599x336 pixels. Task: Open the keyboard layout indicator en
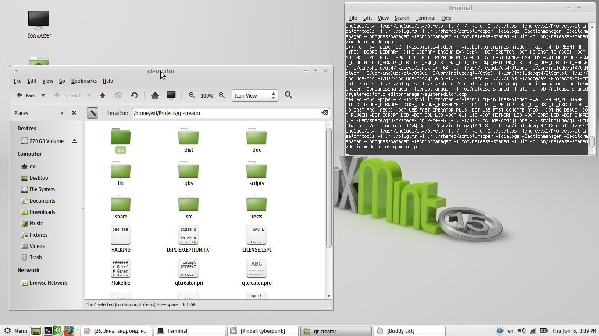[x=510, y=331]
